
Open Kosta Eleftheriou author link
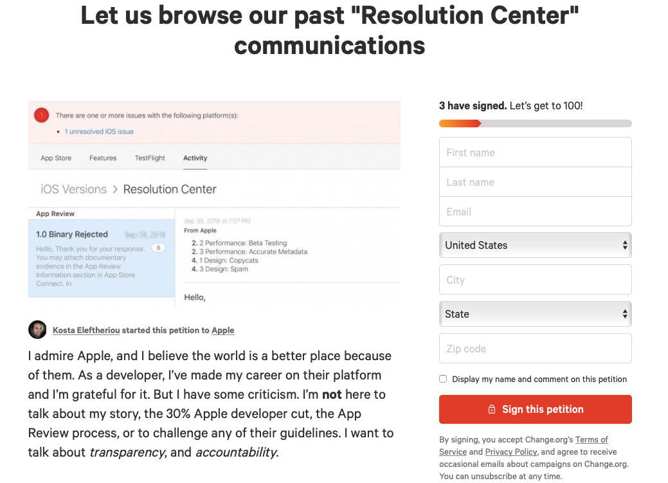(x=86, y=331)
